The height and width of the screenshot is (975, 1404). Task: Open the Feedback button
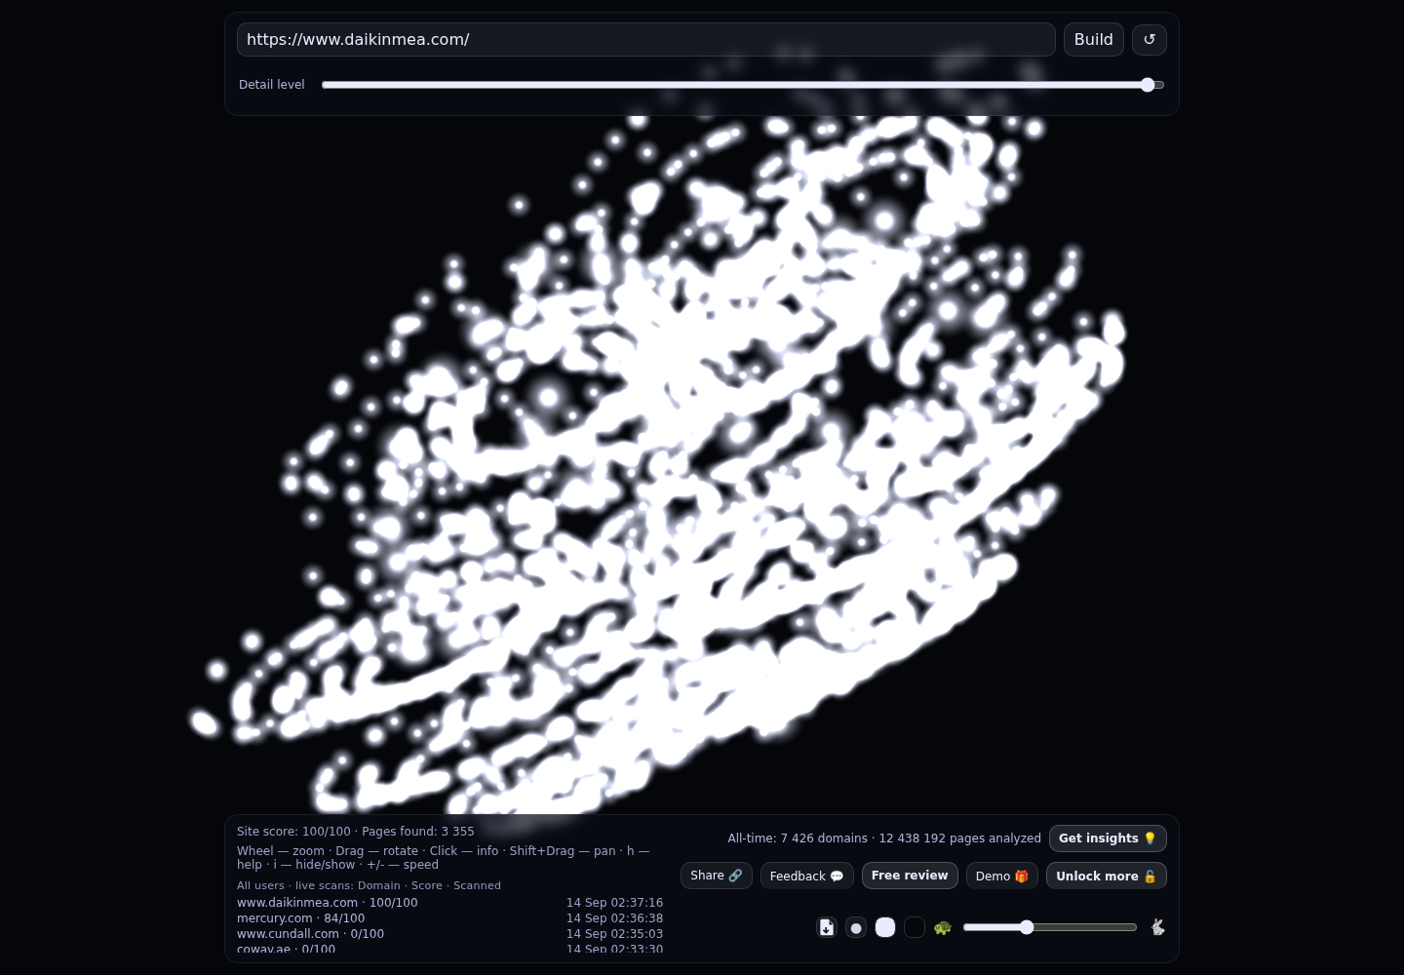pos(807,876)
